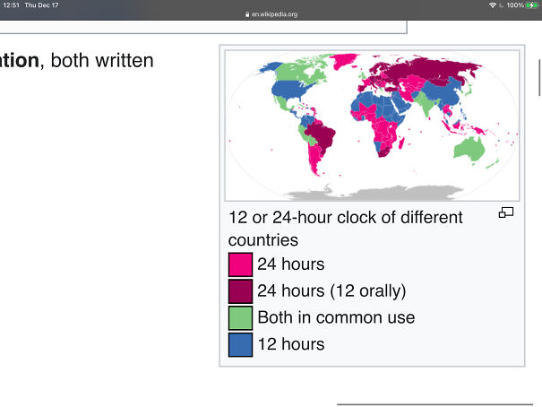
Task: Click the '12 hours' legend label
Action: [290, 344]
